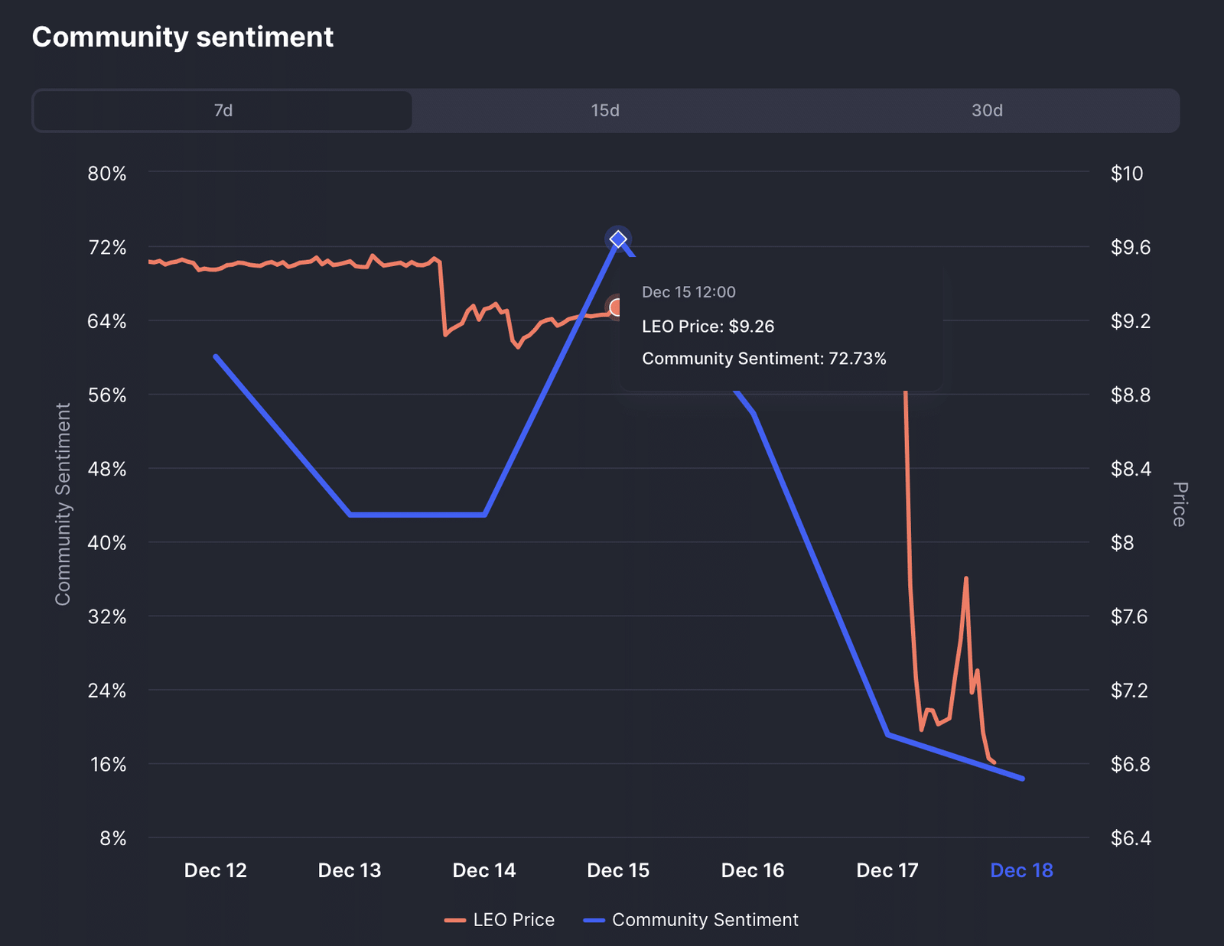Screen dimensions: 1224x946
Task: Select the 7d time range tab
Action: point(223,111)
